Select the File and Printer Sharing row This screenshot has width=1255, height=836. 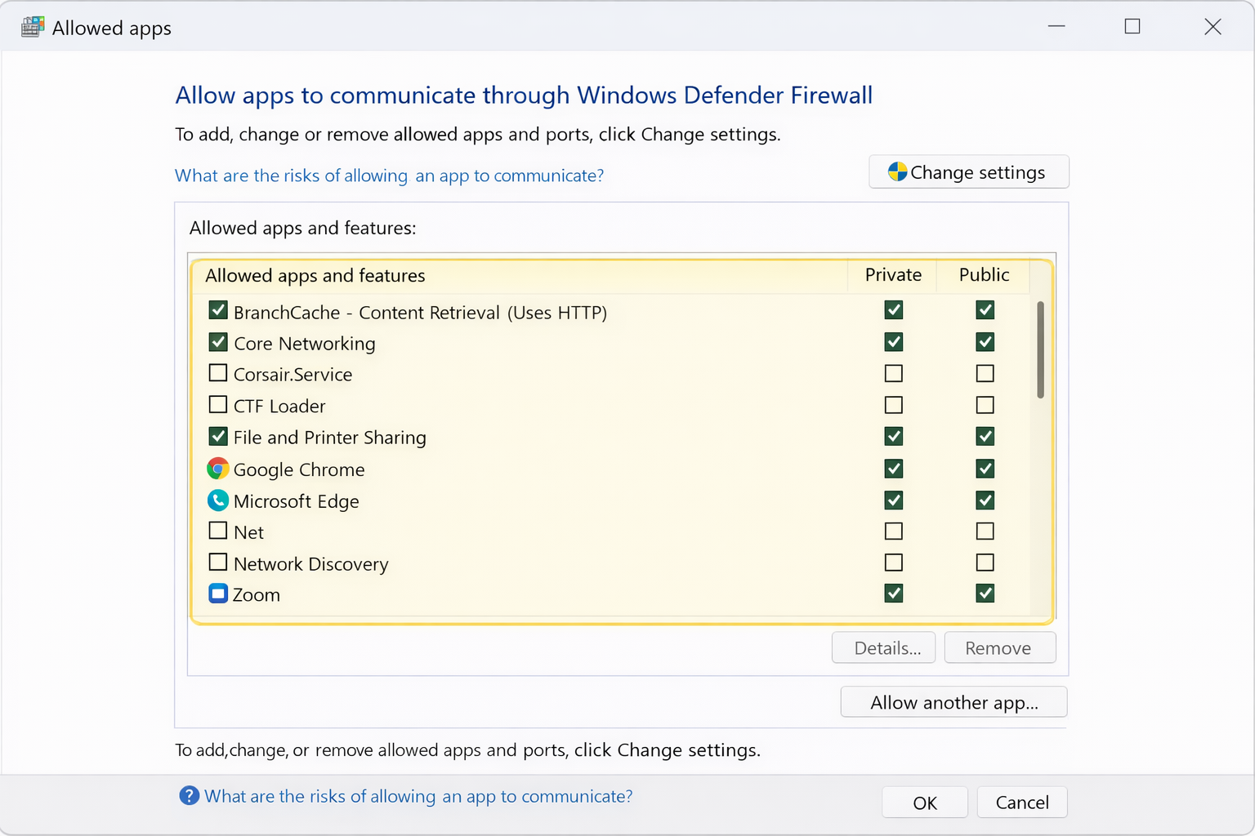(330, 438)
